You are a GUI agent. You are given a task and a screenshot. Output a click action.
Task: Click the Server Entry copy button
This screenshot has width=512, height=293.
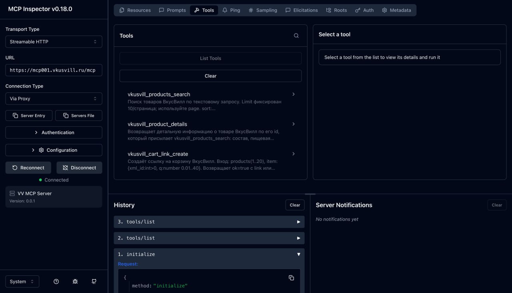pyautogui.click(x=29, y=116)
